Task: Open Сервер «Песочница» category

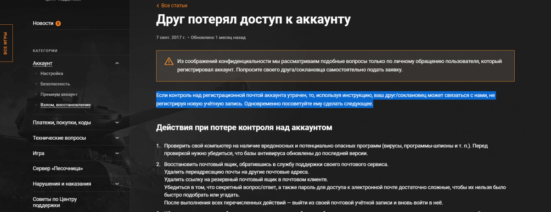Action: click(58, 169)
